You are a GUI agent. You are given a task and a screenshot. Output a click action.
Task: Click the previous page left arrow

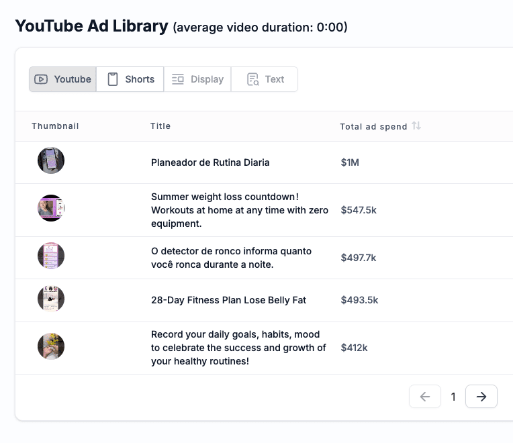click(x=425, y=397)
